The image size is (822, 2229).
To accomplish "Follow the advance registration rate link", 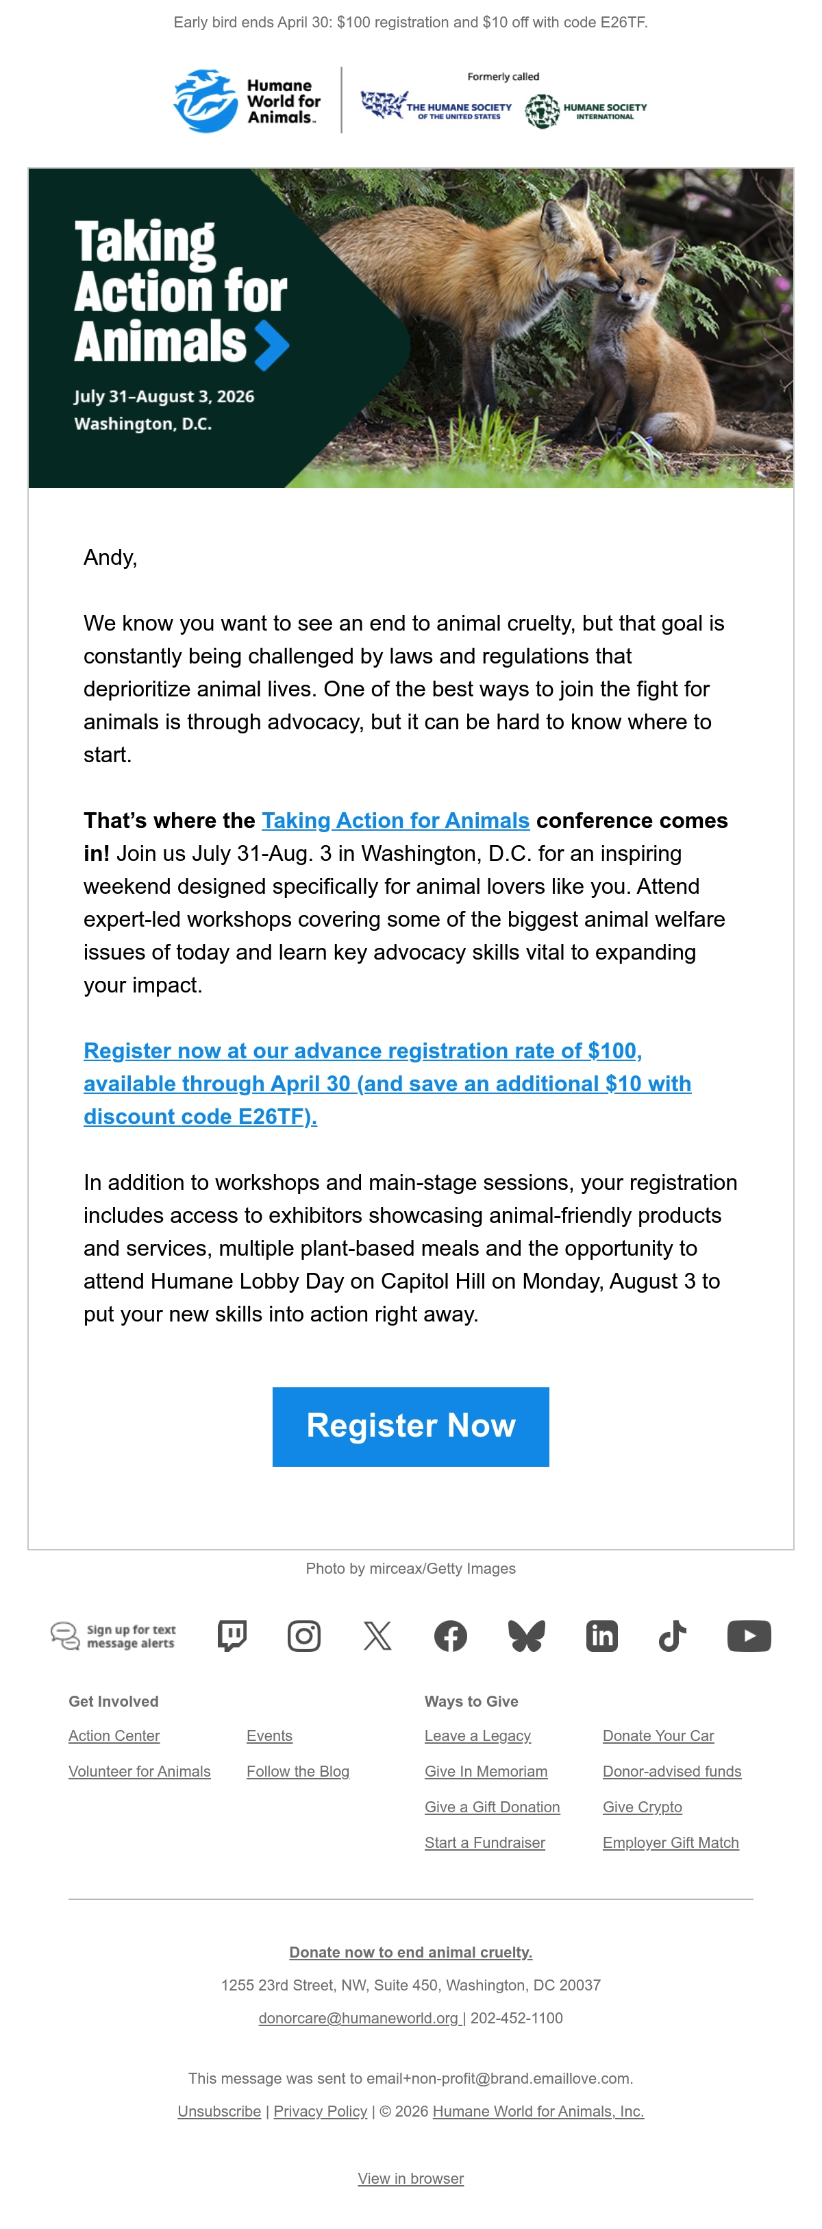I will point(387,1084).
